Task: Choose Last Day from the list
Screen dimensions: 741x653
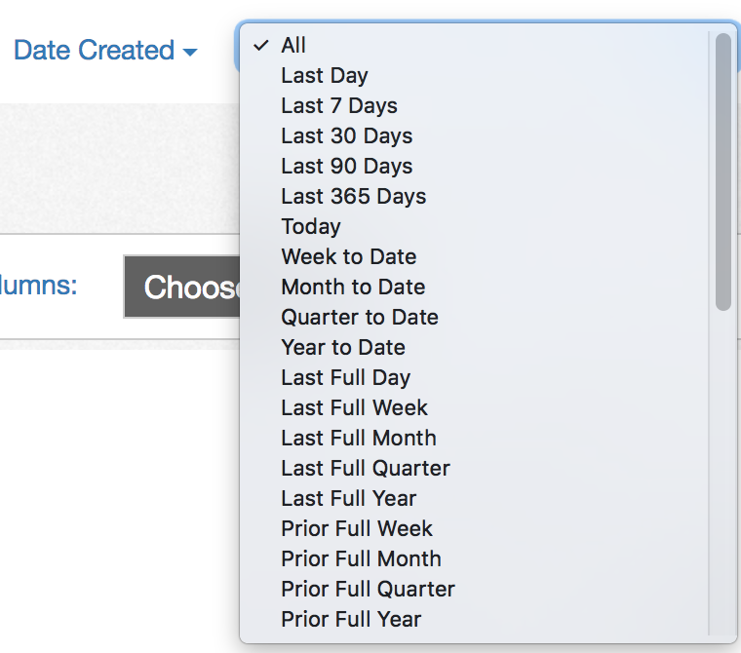Action: click(325, 75)
